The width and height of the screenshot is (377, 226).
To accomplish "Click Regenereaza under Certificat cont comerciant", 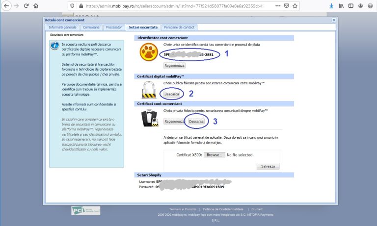I will (175, 122).
